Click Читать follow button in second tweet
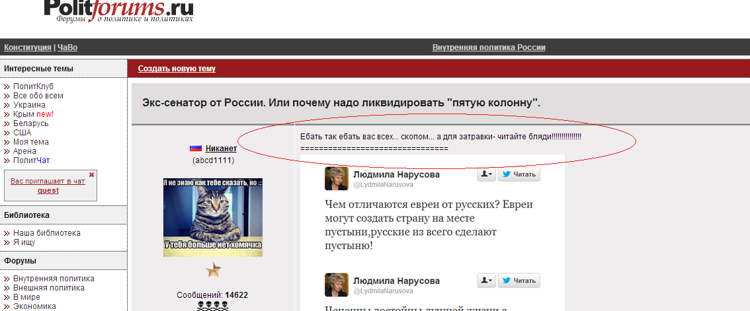Screen dimensions: 750x311 pyautogui.click(x=519, y=281)
